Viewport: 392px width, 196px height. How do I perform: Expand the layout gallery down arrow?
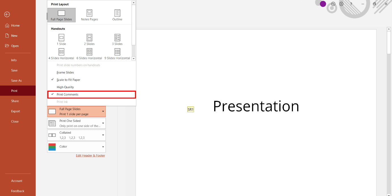coord(134,58)
